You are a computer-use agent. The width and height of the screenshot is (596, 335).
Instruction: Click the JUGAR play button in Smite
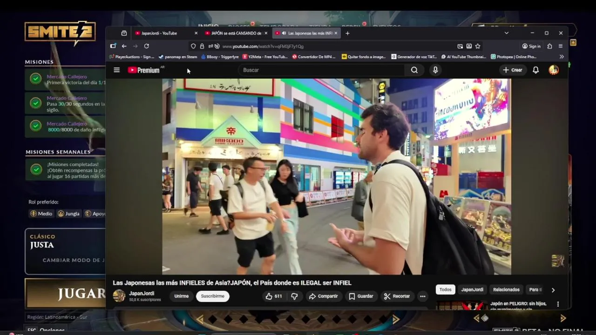(x=65, y=293)
